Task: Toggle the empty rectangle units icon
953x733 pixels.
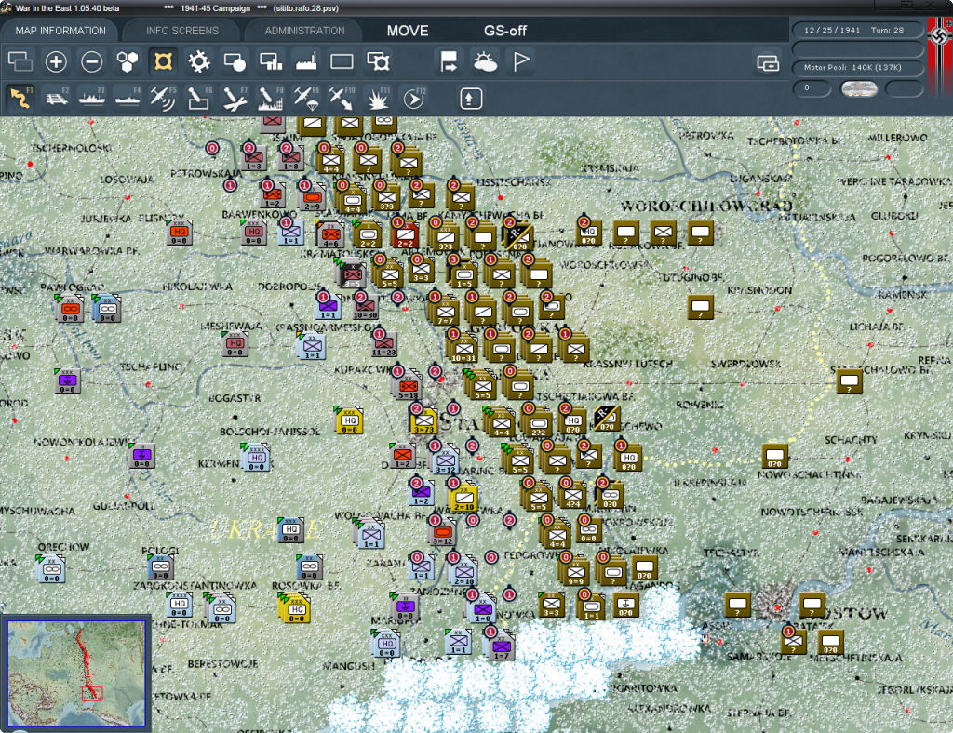Action: tap(342, 61)
